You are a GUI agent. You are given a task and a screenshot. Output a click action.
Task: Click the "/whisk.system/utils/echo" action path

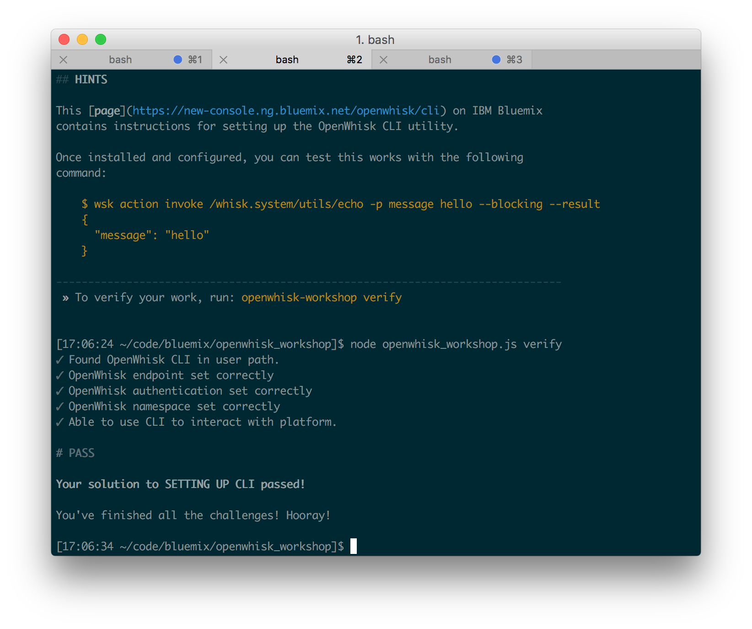tap(286, 204)
